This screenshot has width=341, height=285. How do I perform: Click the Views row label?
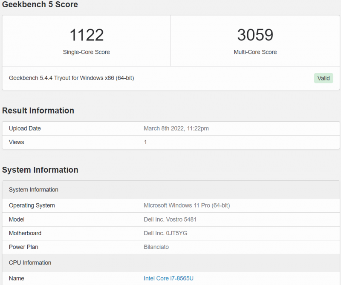(x=17, y=142)
